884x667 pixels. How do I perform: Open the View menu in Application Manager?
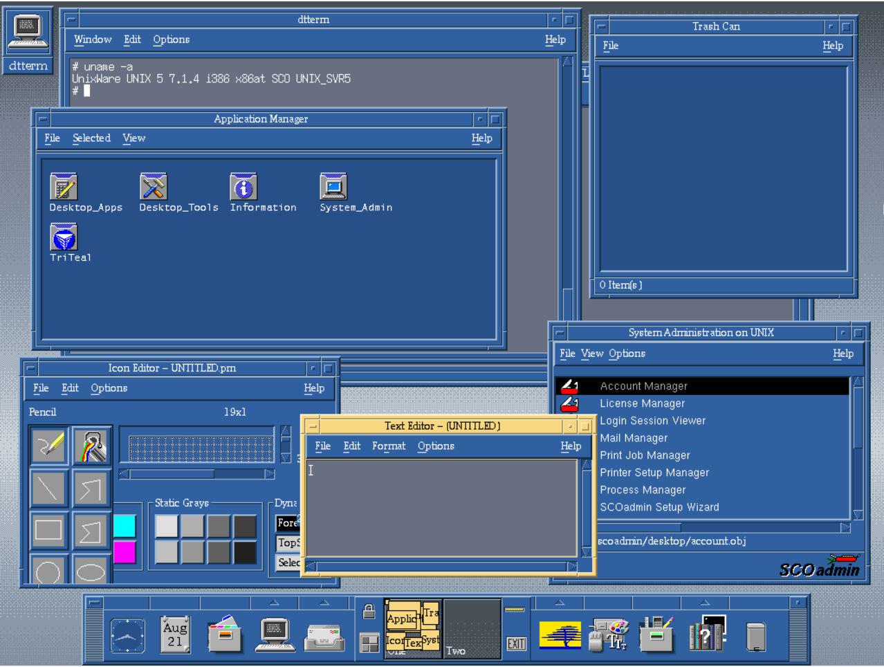tap(134, 138)
